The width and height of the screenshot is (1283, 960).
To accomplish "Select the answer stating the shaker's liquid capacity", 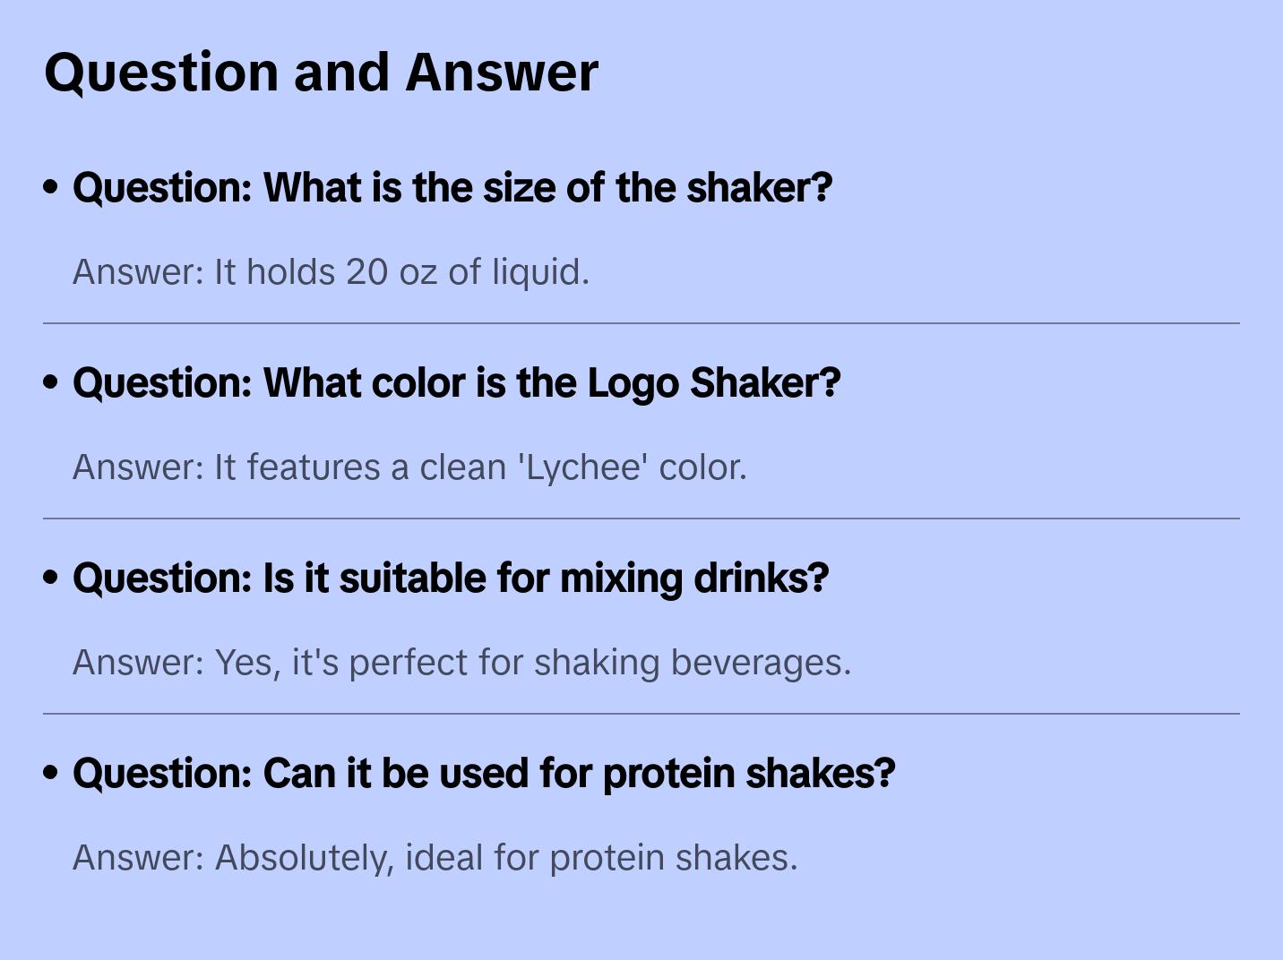I will pyautogui.click(x=331, y=272).
